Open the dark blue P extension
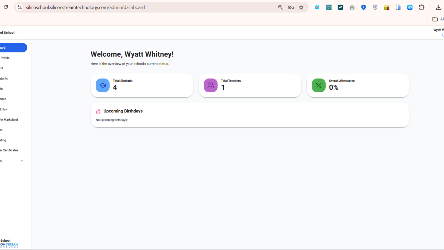Screen dimensions: 444x250 (x=340, y=8)
